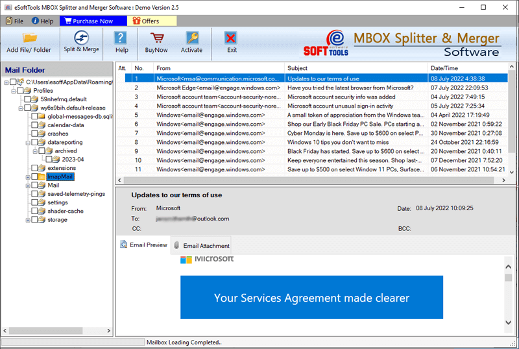Viewport: 519px width, 349px height.
Task: Collapse the wy6s9bih.default-release node
Action: (21, 108)
